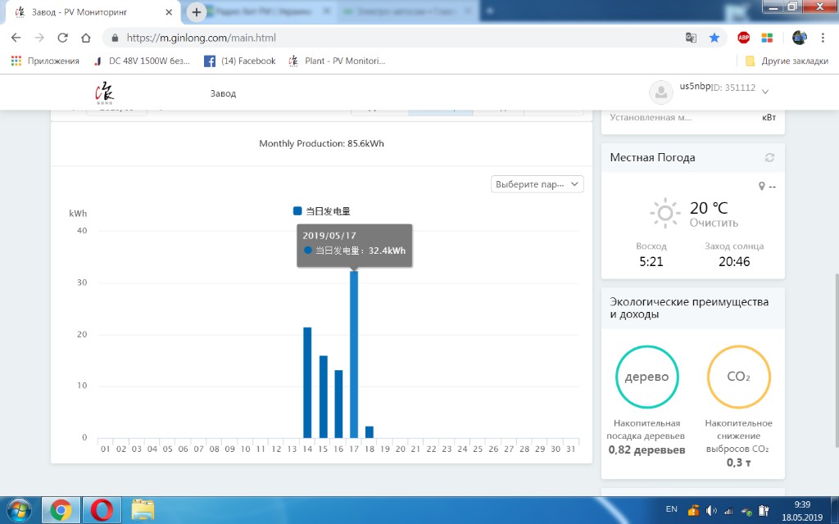Viewport: 839px width, 524px height.
Task: Go to the browser home page
Action: [x=86, y=38]
